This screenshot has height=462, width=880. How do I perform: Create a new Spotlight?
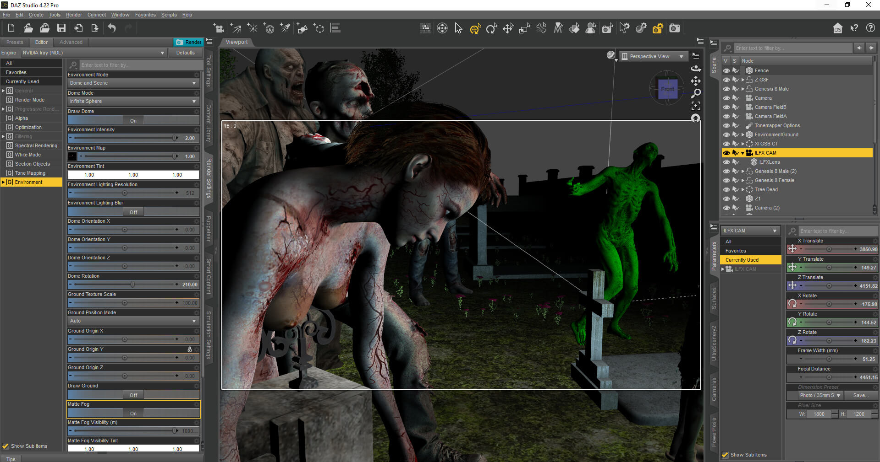(286, 28)
